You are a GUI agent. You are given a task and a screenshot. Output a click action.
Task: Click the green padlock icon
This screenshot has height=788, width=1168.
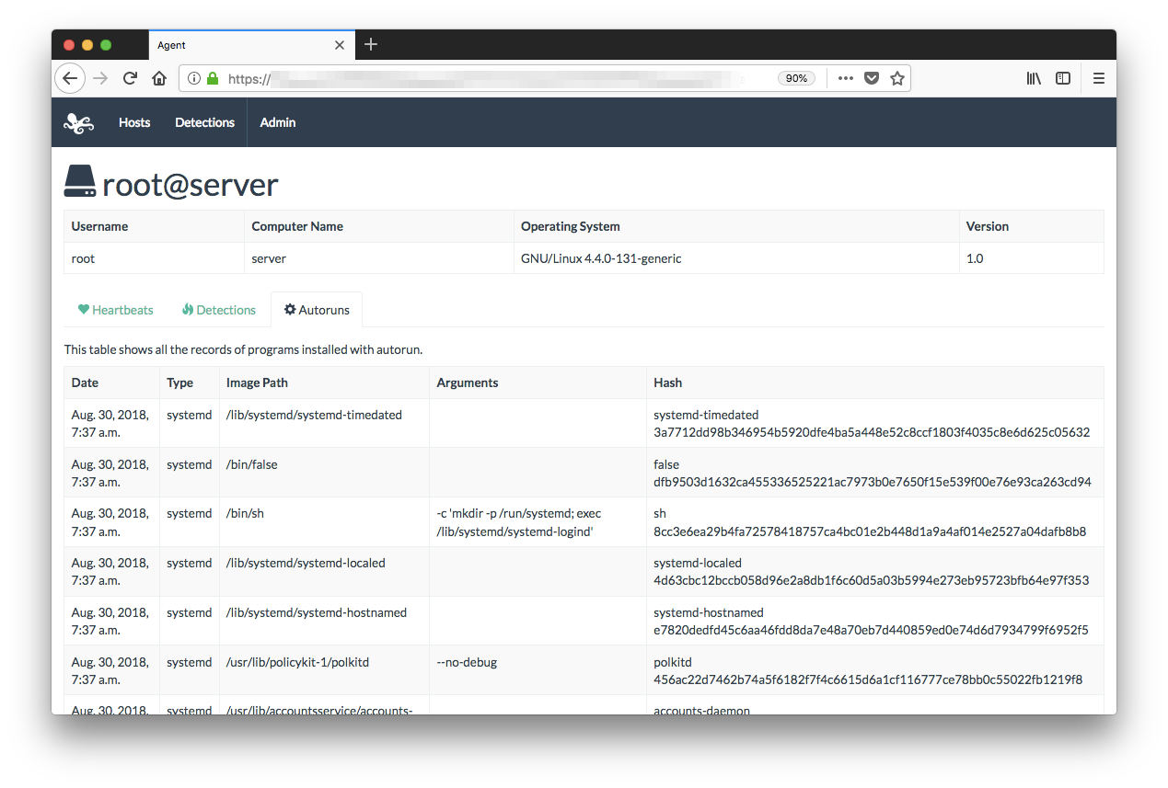213,78
